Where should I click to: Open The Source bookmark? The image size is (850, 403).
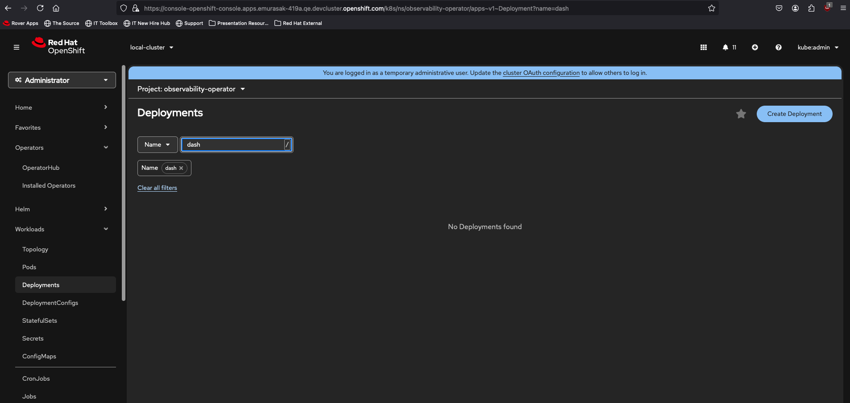[62, 23]
